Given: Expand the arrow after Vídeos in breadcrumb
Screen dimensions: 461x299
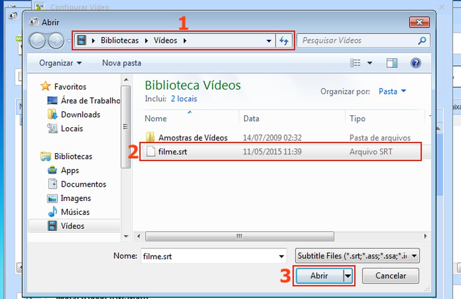Looking at the screenshot, I should pos(185,41).
